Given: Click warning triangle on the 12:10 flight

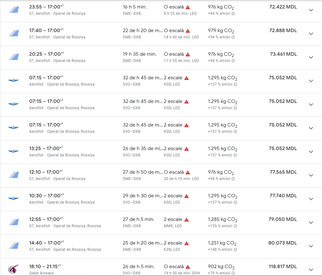Looking at the screenshot, I should tap(188, 172).
